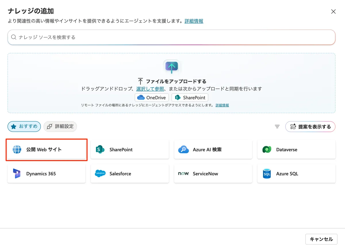Click the Dynamics 365 logo icon
This screenshot has height=249, width=345.
pyautogui.click(x=17, y=174)
